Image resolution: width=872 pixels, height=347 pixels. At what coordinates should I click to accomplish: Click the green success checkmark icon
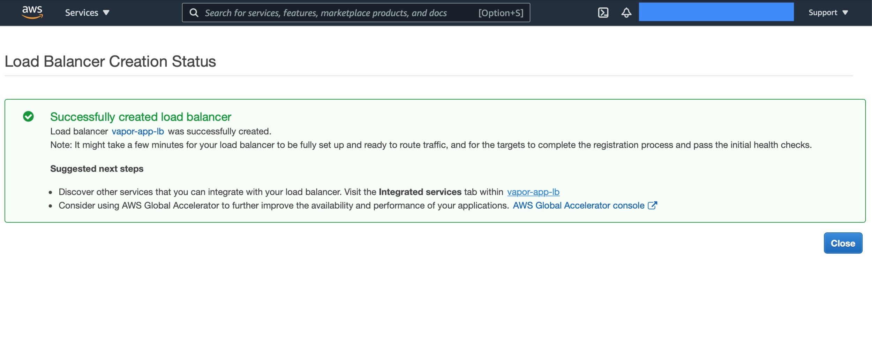click(x=28, y=116)
